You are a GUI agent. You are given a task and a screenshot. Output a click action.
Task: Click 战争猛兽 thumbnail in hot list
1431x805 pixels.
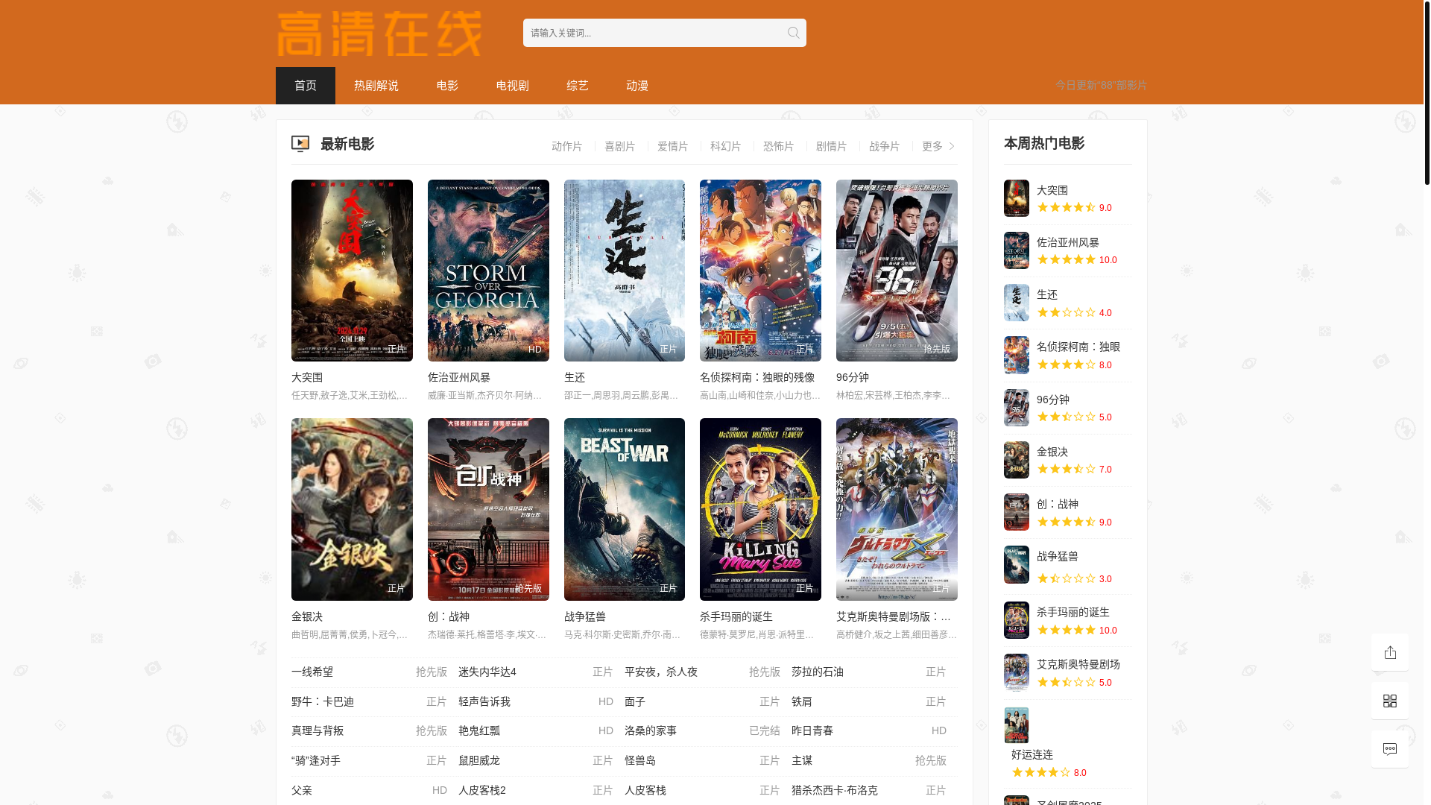coord(1017,564)
